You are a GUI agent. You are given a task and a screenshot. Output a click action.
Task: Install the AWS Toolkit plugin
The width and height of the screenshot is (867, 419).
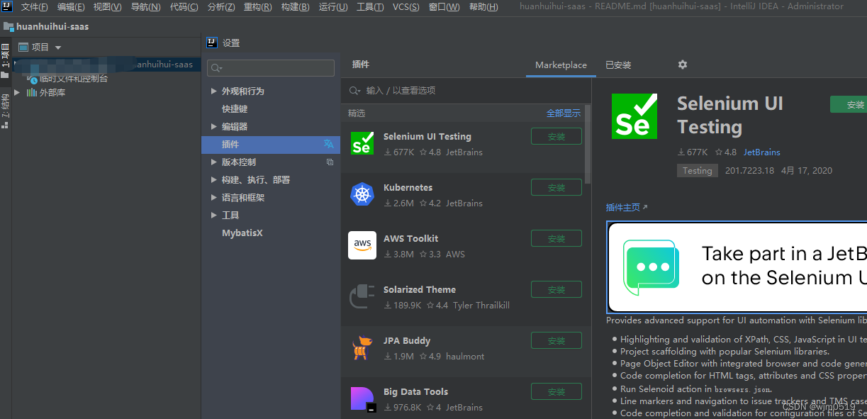click(x=556, y=238)
